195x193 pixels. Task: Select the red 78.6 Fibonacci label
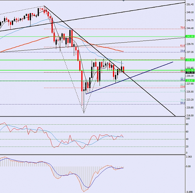click(x=183, y=28)
